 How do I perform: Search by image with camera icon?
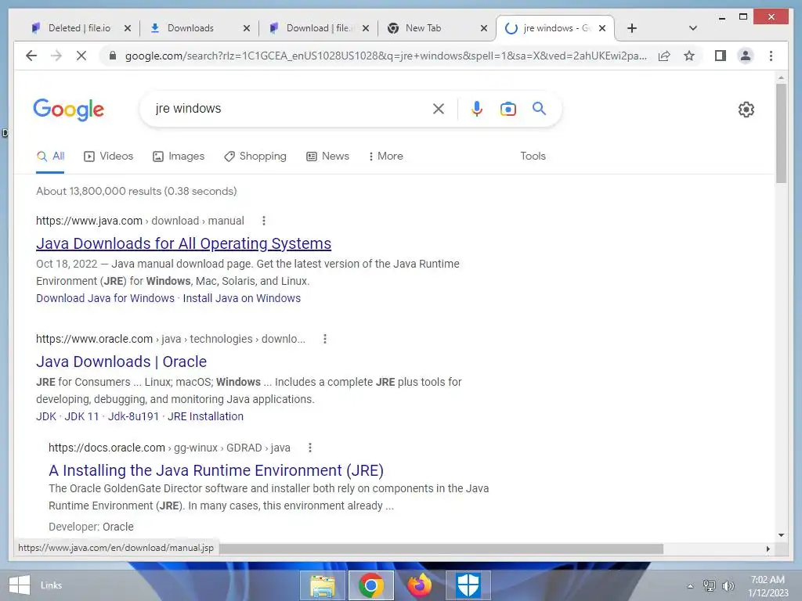(508, 108)
